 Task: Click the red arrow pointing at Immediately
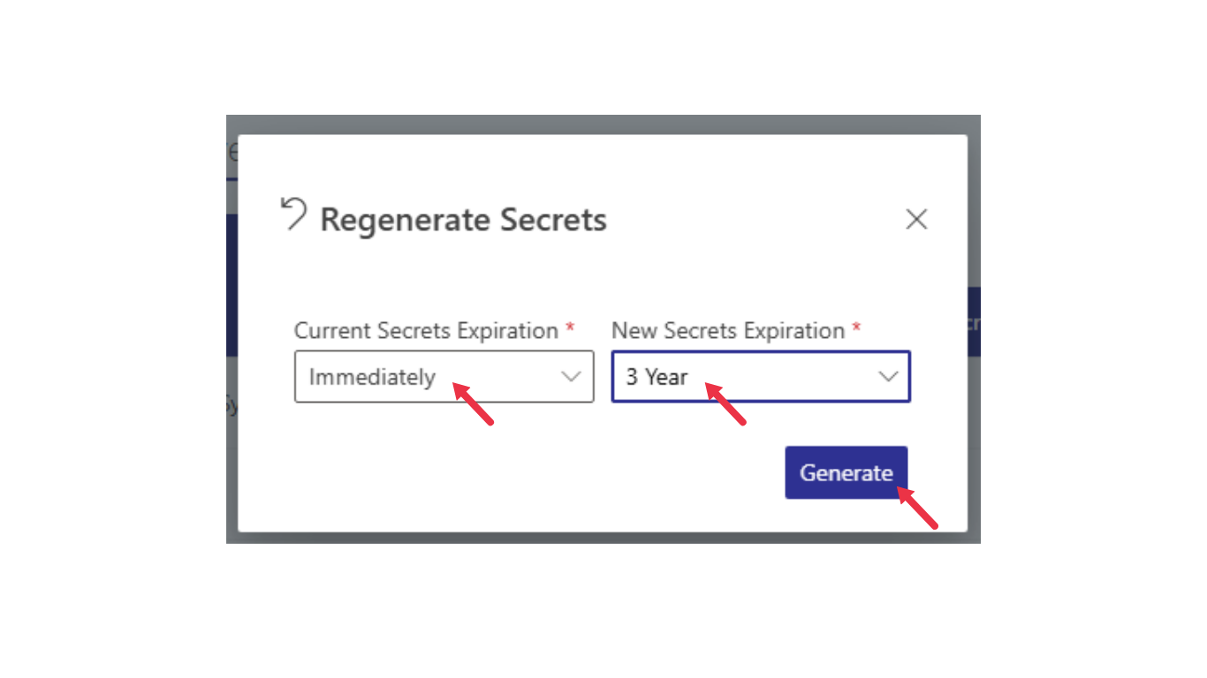tap(474, 403)
